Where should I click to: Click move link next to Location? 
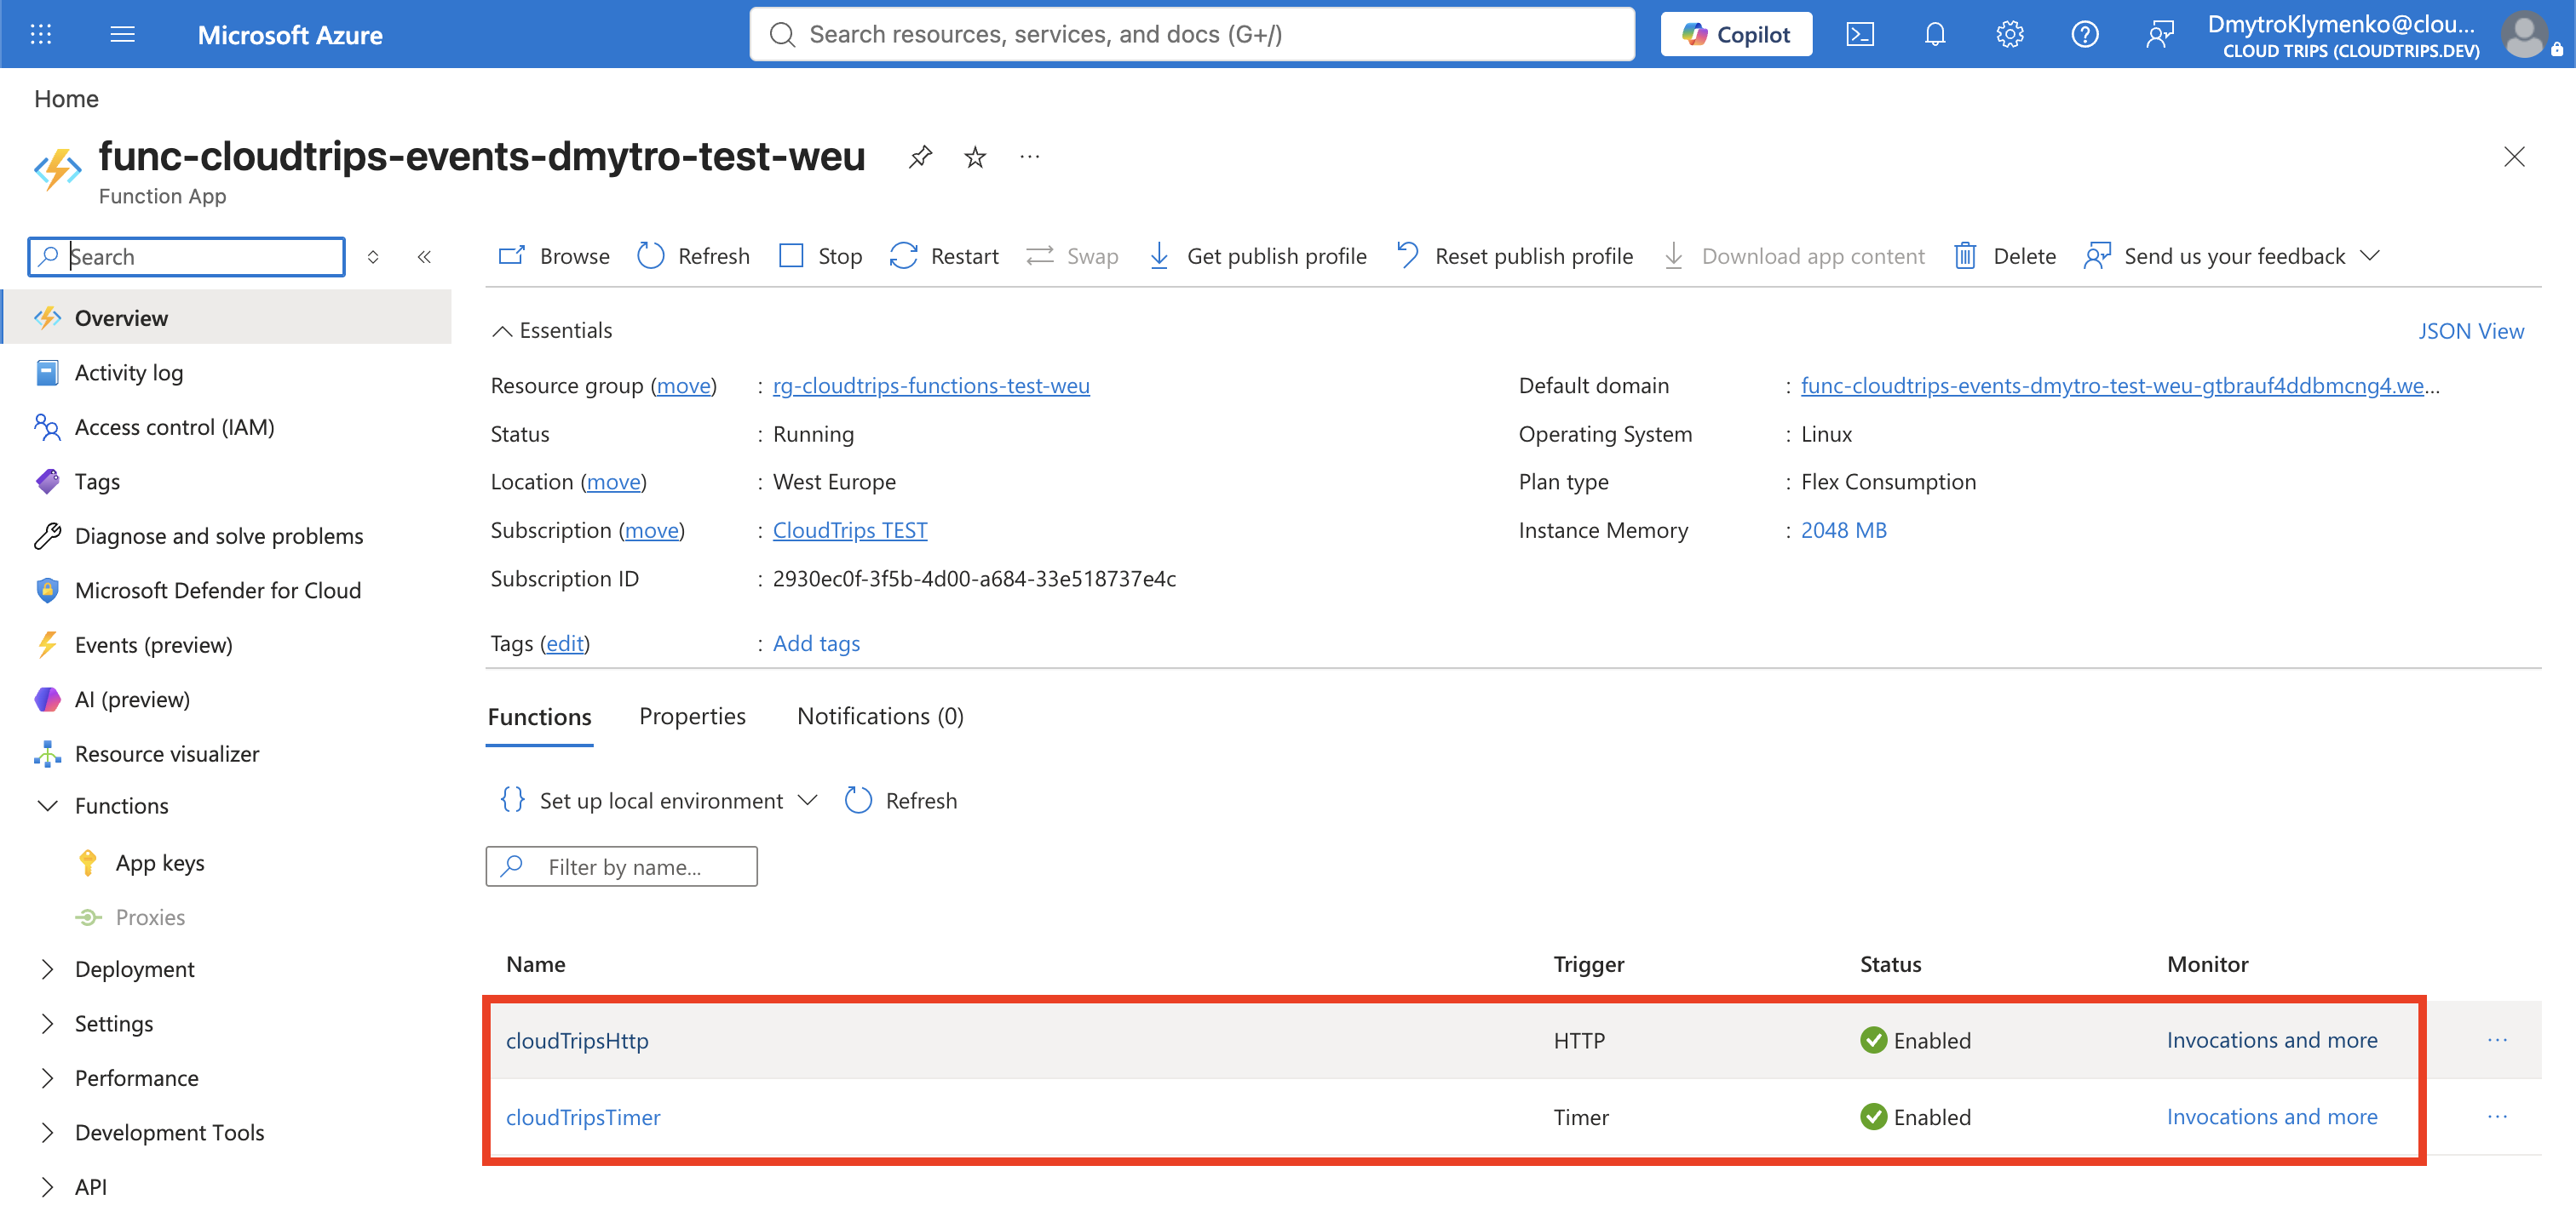[613, 482]
